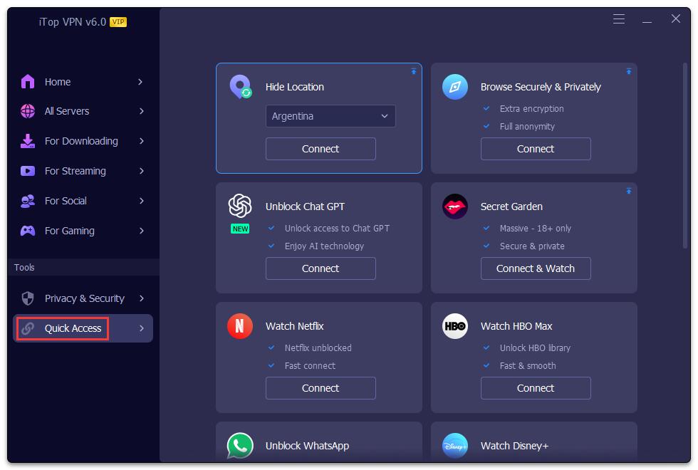The height and width of the screenshot is (470, 698).
Task: Click "Unlock HBO library" feature text
Action: (x=535, y=348)
